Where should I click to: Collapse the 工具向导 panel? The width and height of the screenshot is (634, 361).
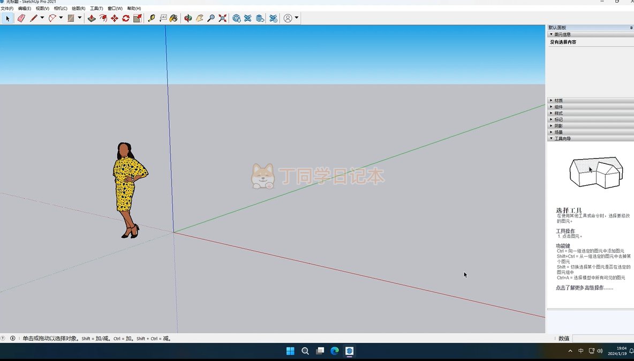(562, 138)
